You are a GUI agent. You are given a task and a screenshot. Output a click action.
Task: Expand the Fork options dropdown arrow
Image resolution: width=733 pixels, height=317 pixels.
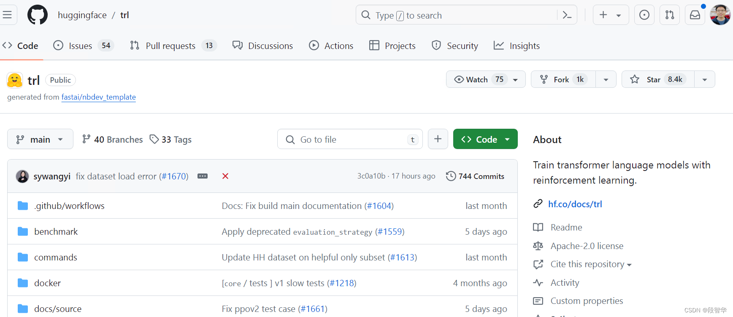tap(606, 79)
